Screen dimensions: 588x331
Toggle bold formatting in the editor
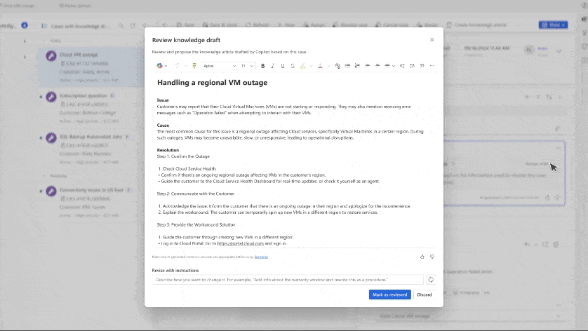[x=263, y=66]
